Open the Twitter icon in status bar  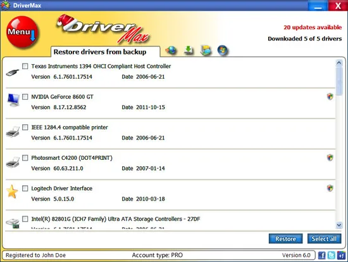tap(332, 255)
